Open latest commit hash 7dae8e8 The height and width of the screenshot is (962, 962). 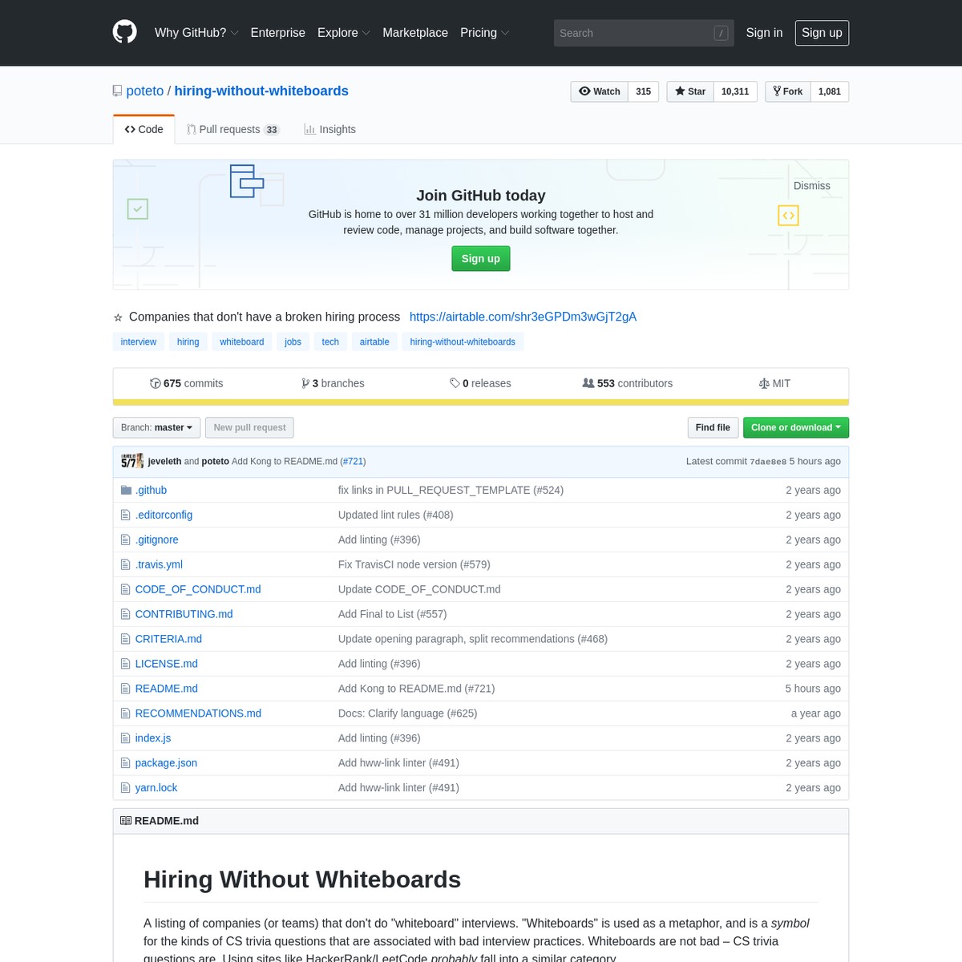point(768,462)
